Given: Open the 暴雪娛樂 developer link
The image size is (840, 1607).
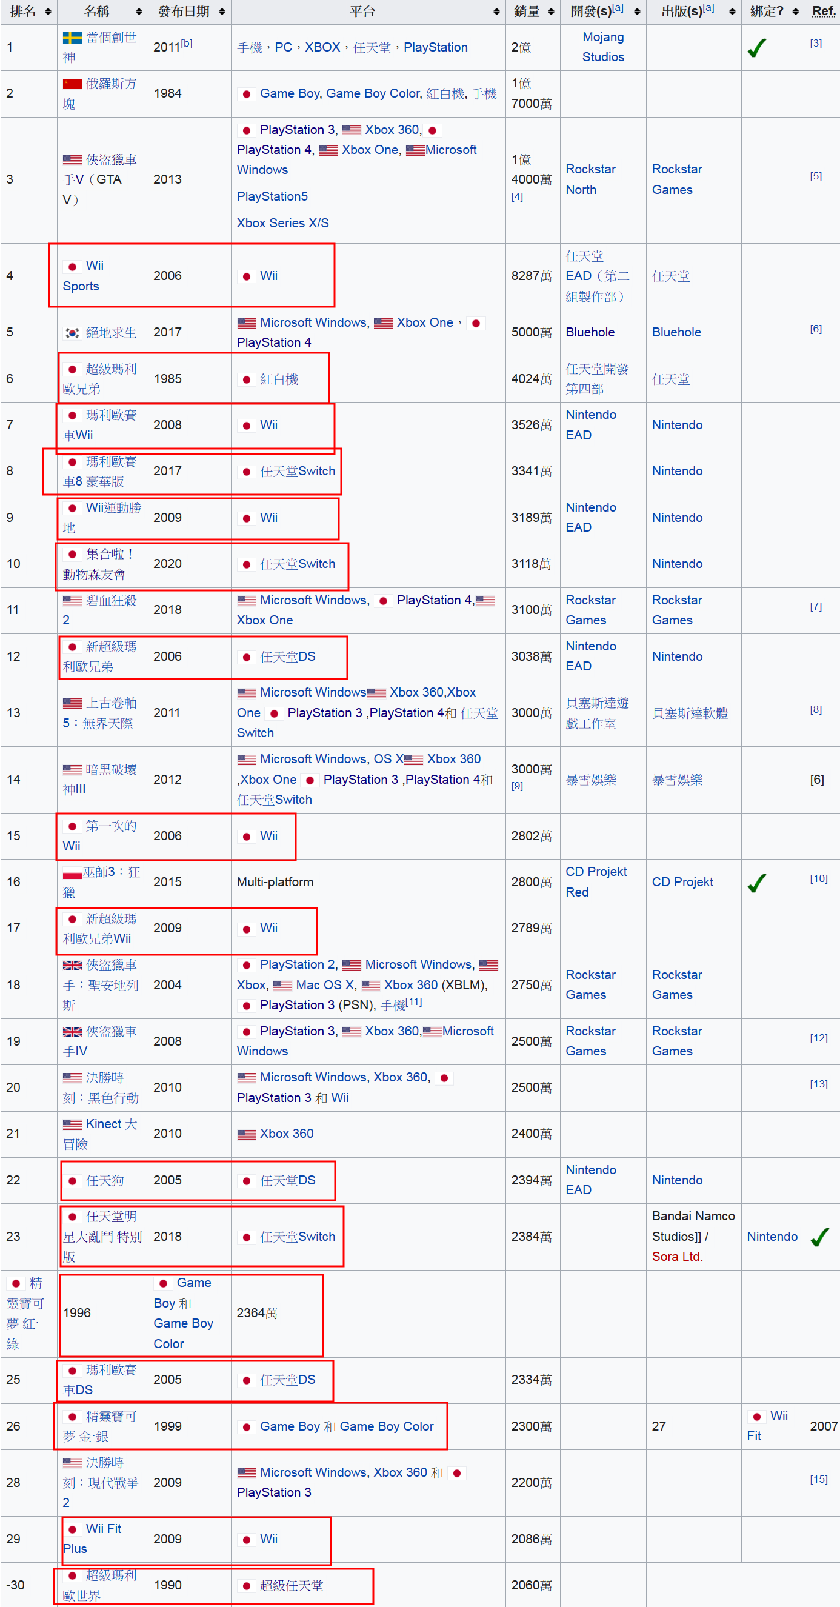Looking at the screenshot, I should coord(590,780).
